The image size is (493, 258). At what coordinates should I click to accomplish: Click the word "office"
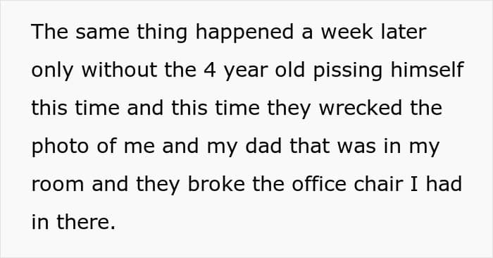(x=319, y=184)
